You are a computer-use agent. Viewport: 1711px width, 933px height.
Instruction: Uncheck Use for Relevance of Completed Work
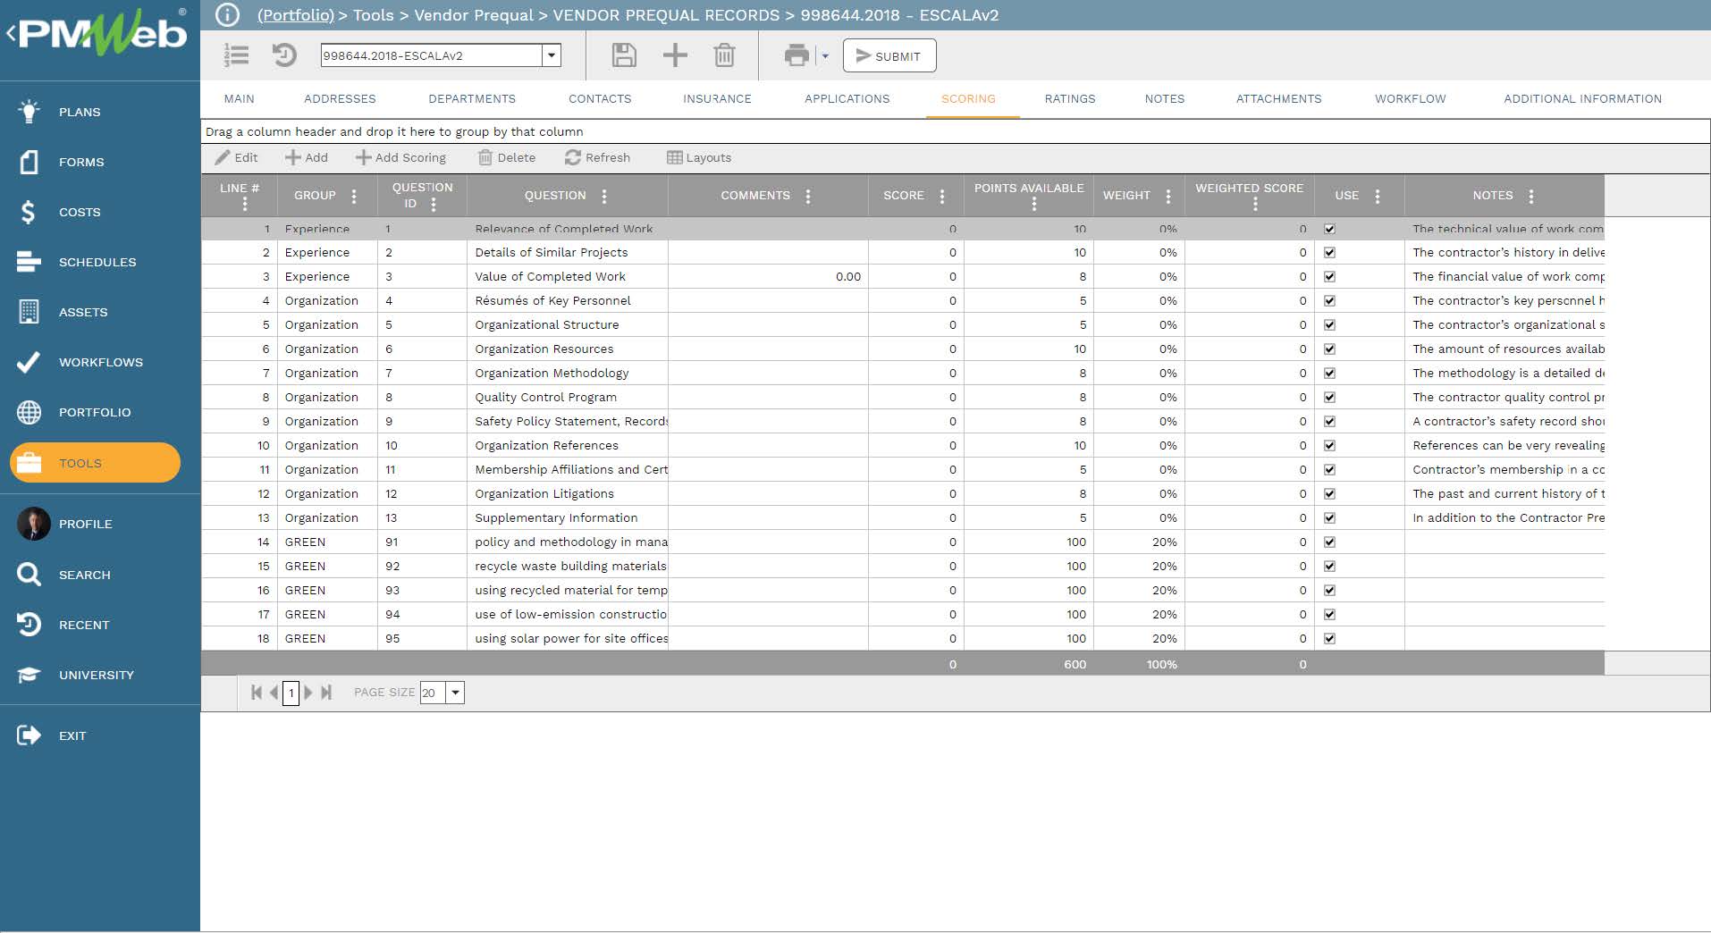tap(1329, 229)
